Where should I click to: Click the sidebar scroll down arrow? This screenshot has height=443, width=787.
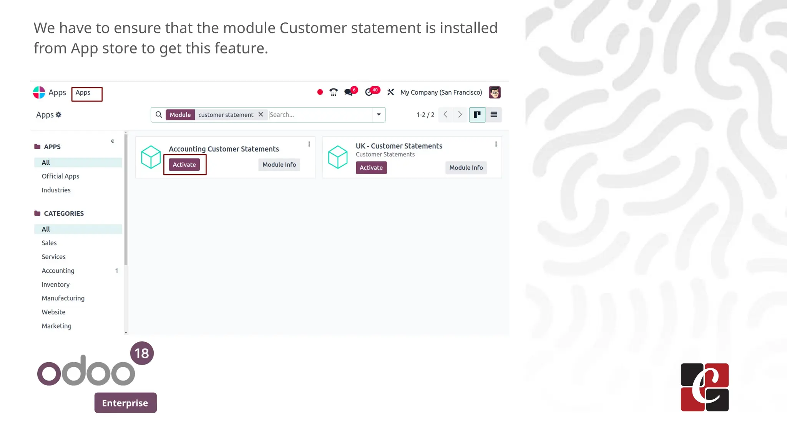(126, 333)
